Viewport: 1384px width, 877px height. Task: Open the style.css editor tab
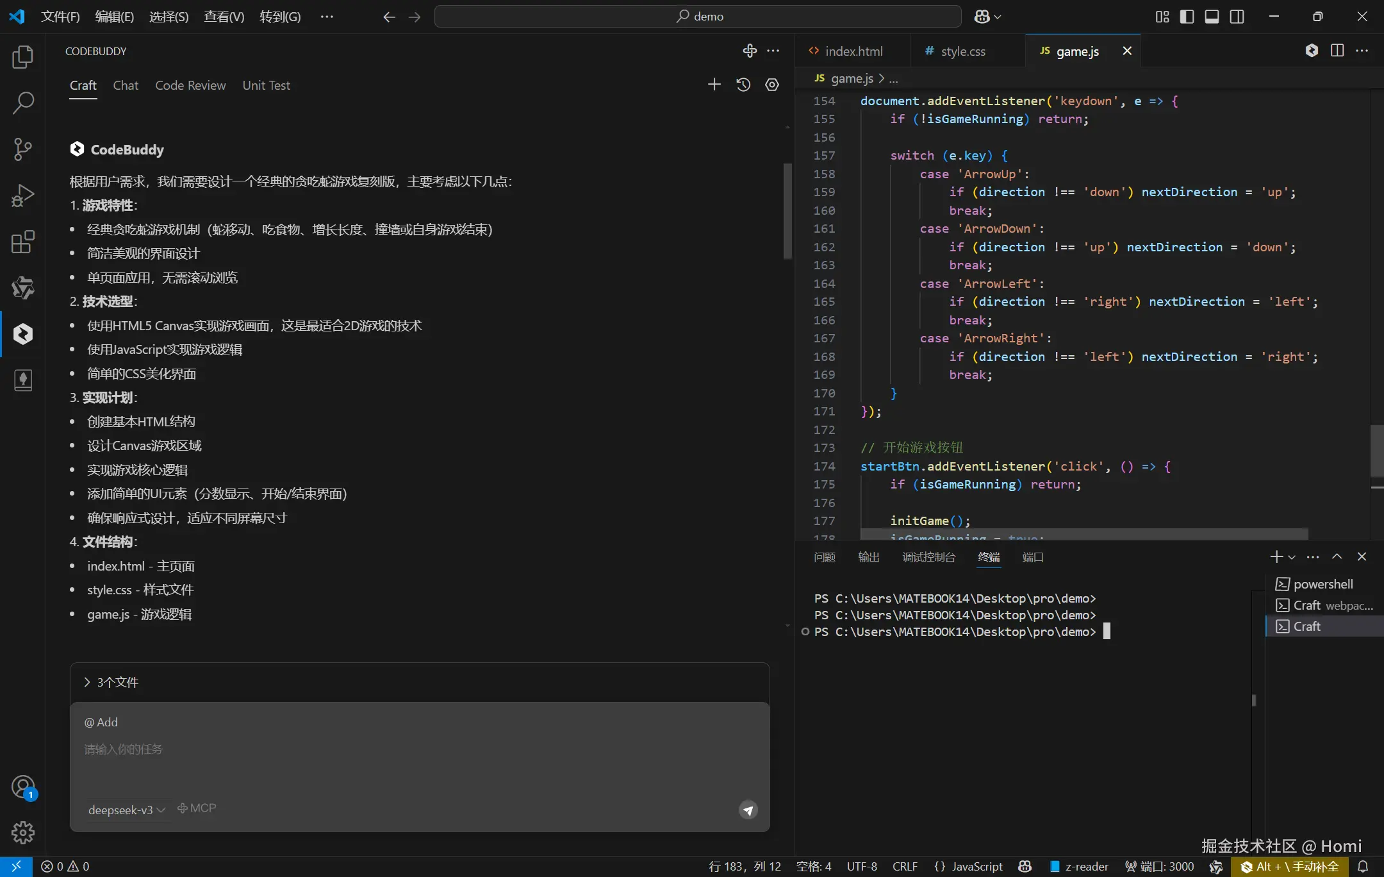click(962, 51)
